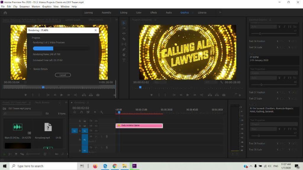Open workspace overflow chevron after Libraries
Screen dimensions: 303x170
[x=220, y=13]
